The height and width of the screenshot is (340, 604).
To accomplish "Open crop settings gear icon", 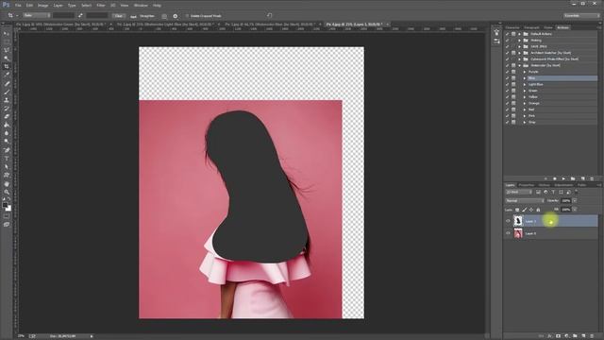I will pyautogui.click(x=176, y=16).
